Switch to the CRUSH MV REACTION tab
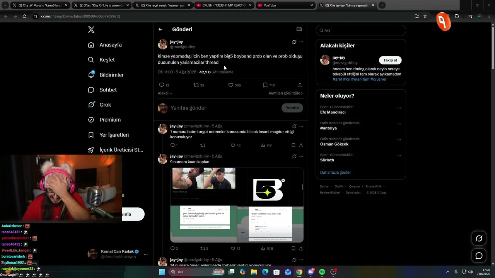Viewport: 495px width, 278px height. 224,5
